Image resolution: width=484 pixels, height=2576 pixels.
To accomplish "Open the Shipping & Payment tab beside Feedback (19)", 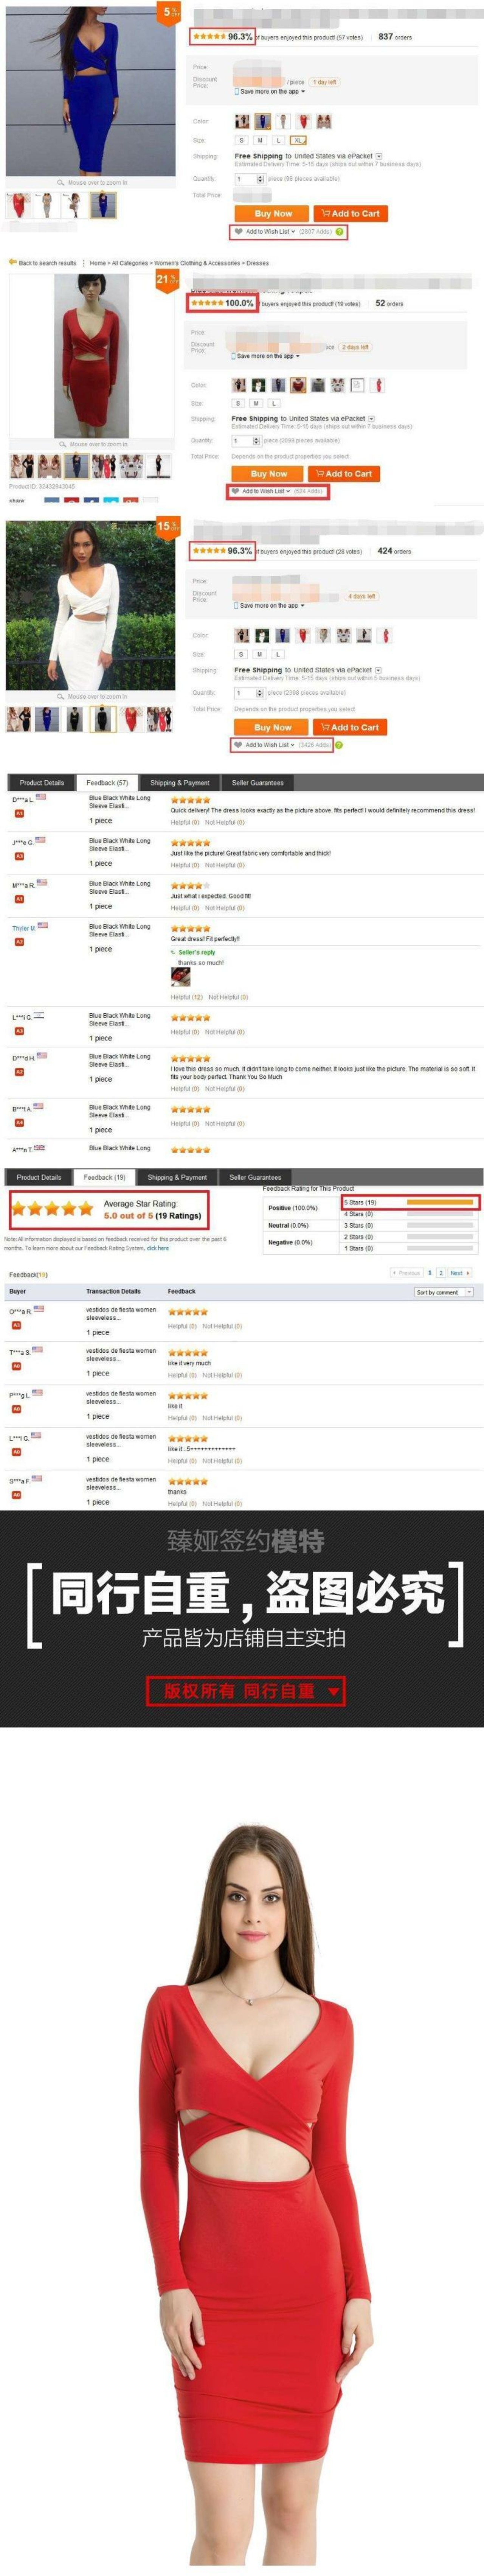I will pos(177,1177).
